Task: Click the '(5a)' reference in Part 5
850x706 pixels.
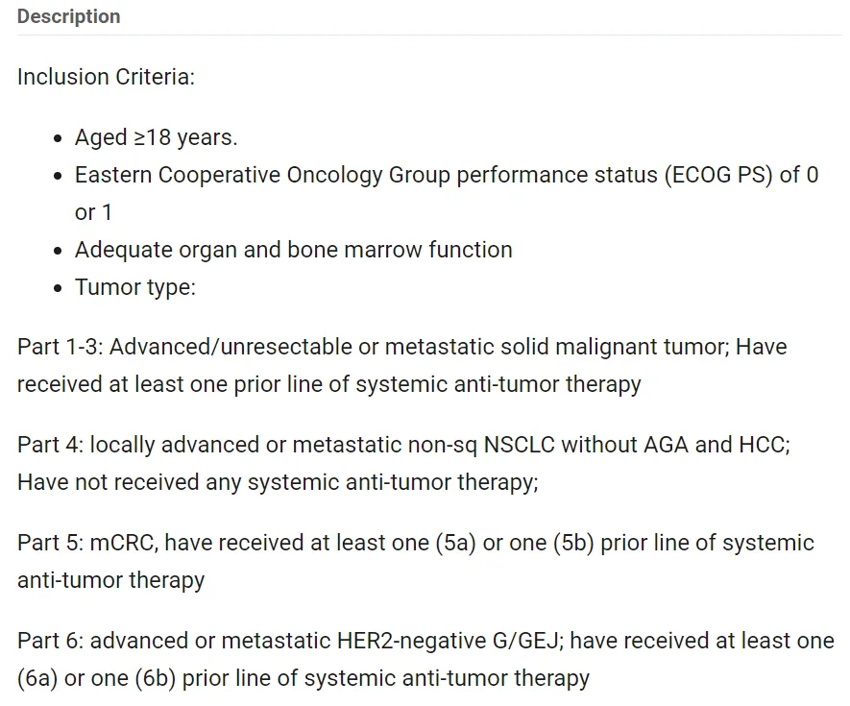Action: pyautogui.click(x=455, y=543)
